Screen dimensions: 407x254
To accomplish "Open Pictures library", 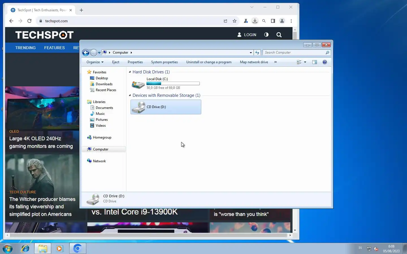I will click(102, 120).
